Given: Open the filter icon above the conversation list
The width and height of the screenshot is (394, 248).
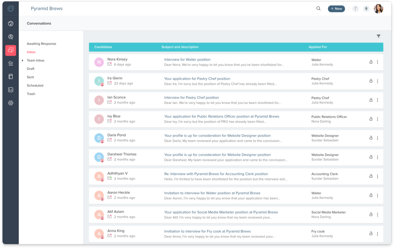Looking at the screenshot, I should tap(378, 36).
